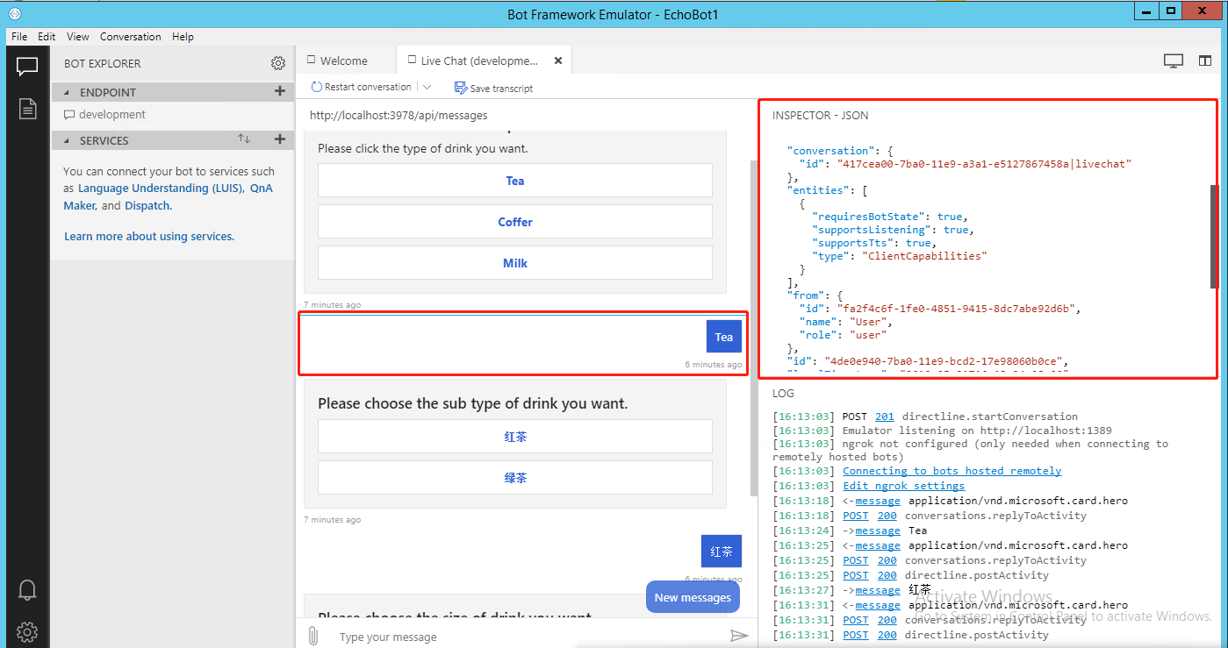Add a new endpoint with plus icon
This screenshot has width=1228, height=648.
[x=280, y=91]
